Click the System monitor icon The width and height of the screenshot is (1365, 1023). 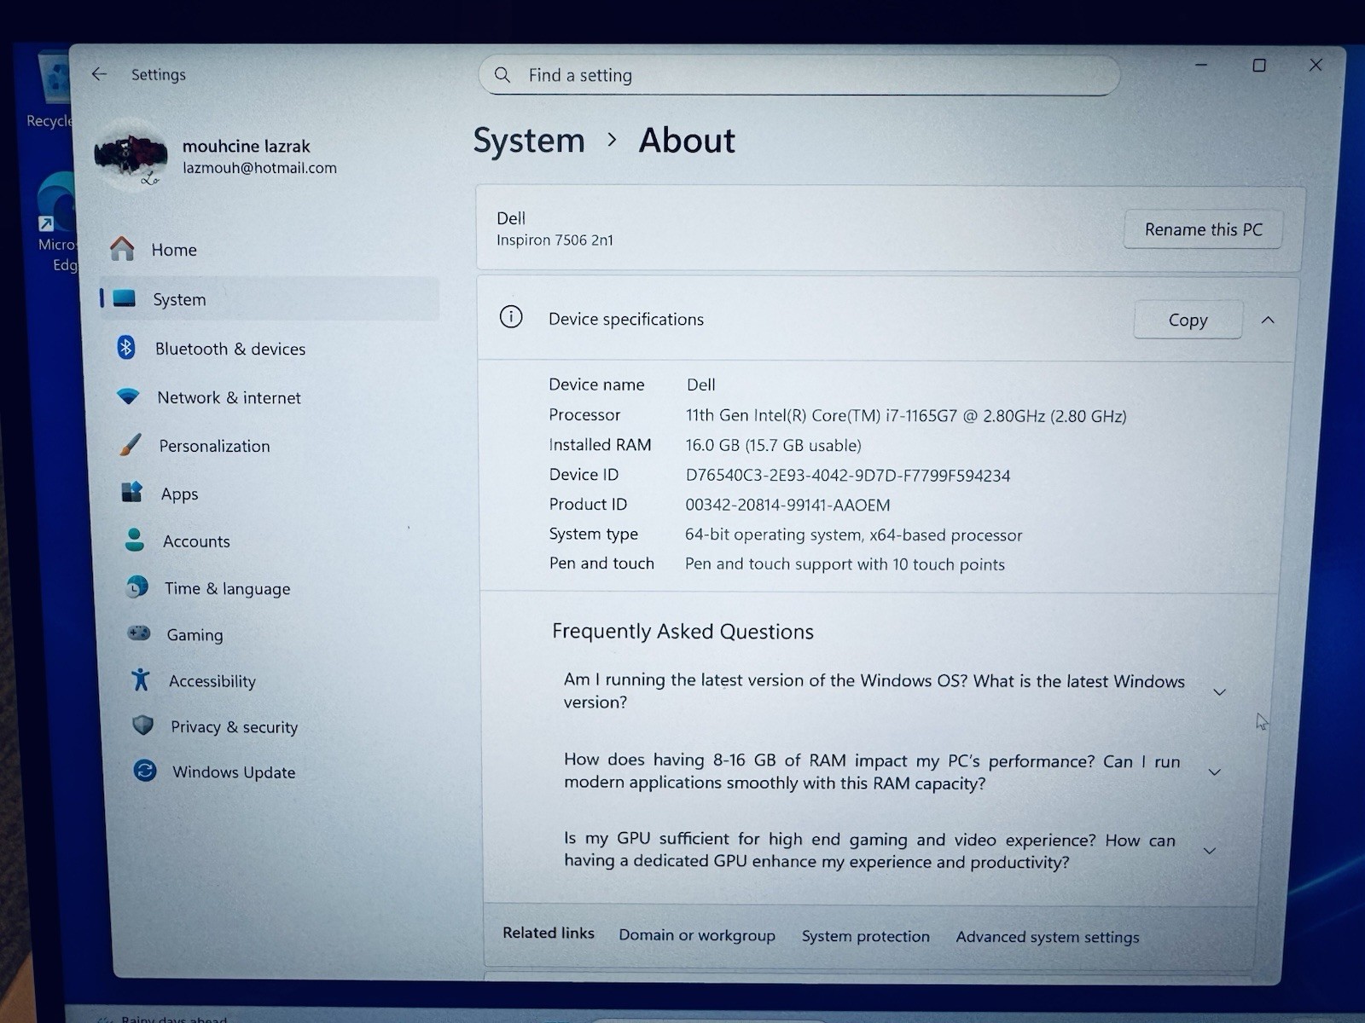(x=125, y=298)
